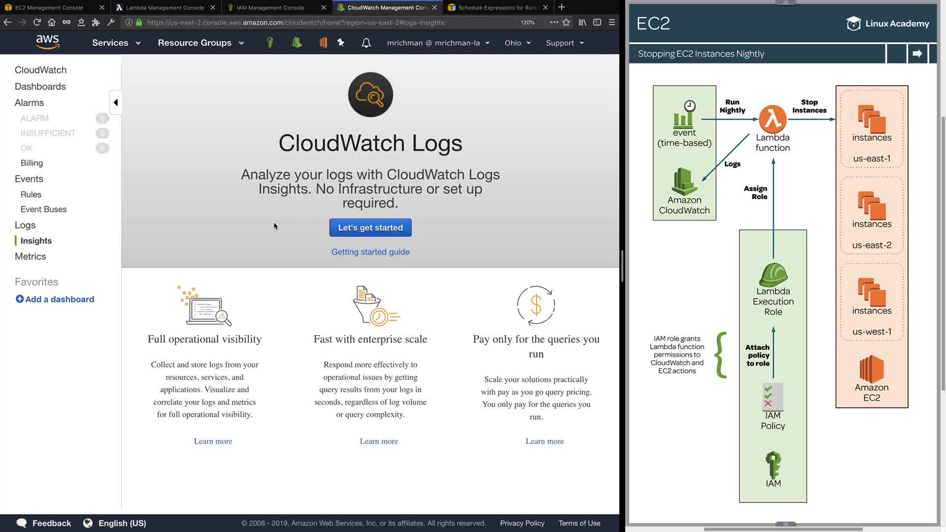Image resolution: width=946 pixels, height=532 pixels.
Task: Reload the page with the refresh icon
Action: point(37,22)
